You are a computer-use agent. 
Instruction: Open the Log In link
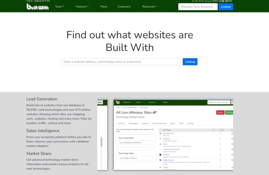pos(30,1)
